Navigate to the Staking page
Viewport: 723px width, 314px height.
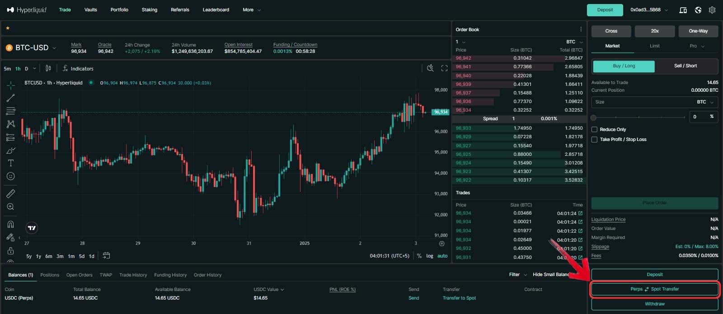(150, 9)
